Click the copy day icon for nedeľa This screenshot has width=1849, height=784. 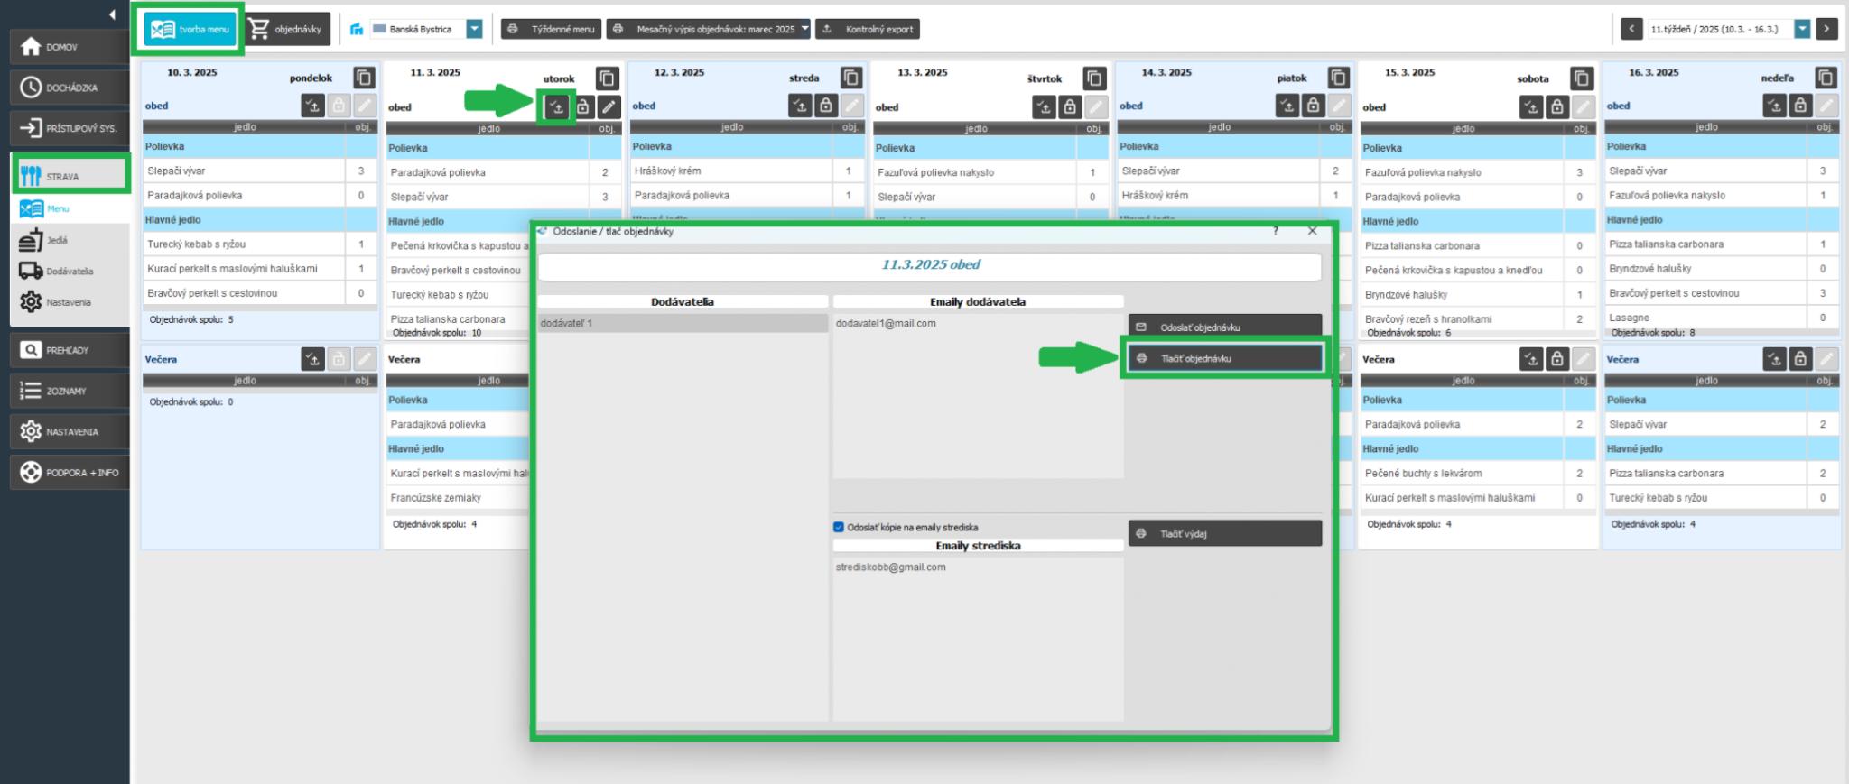coord(1826,78)
